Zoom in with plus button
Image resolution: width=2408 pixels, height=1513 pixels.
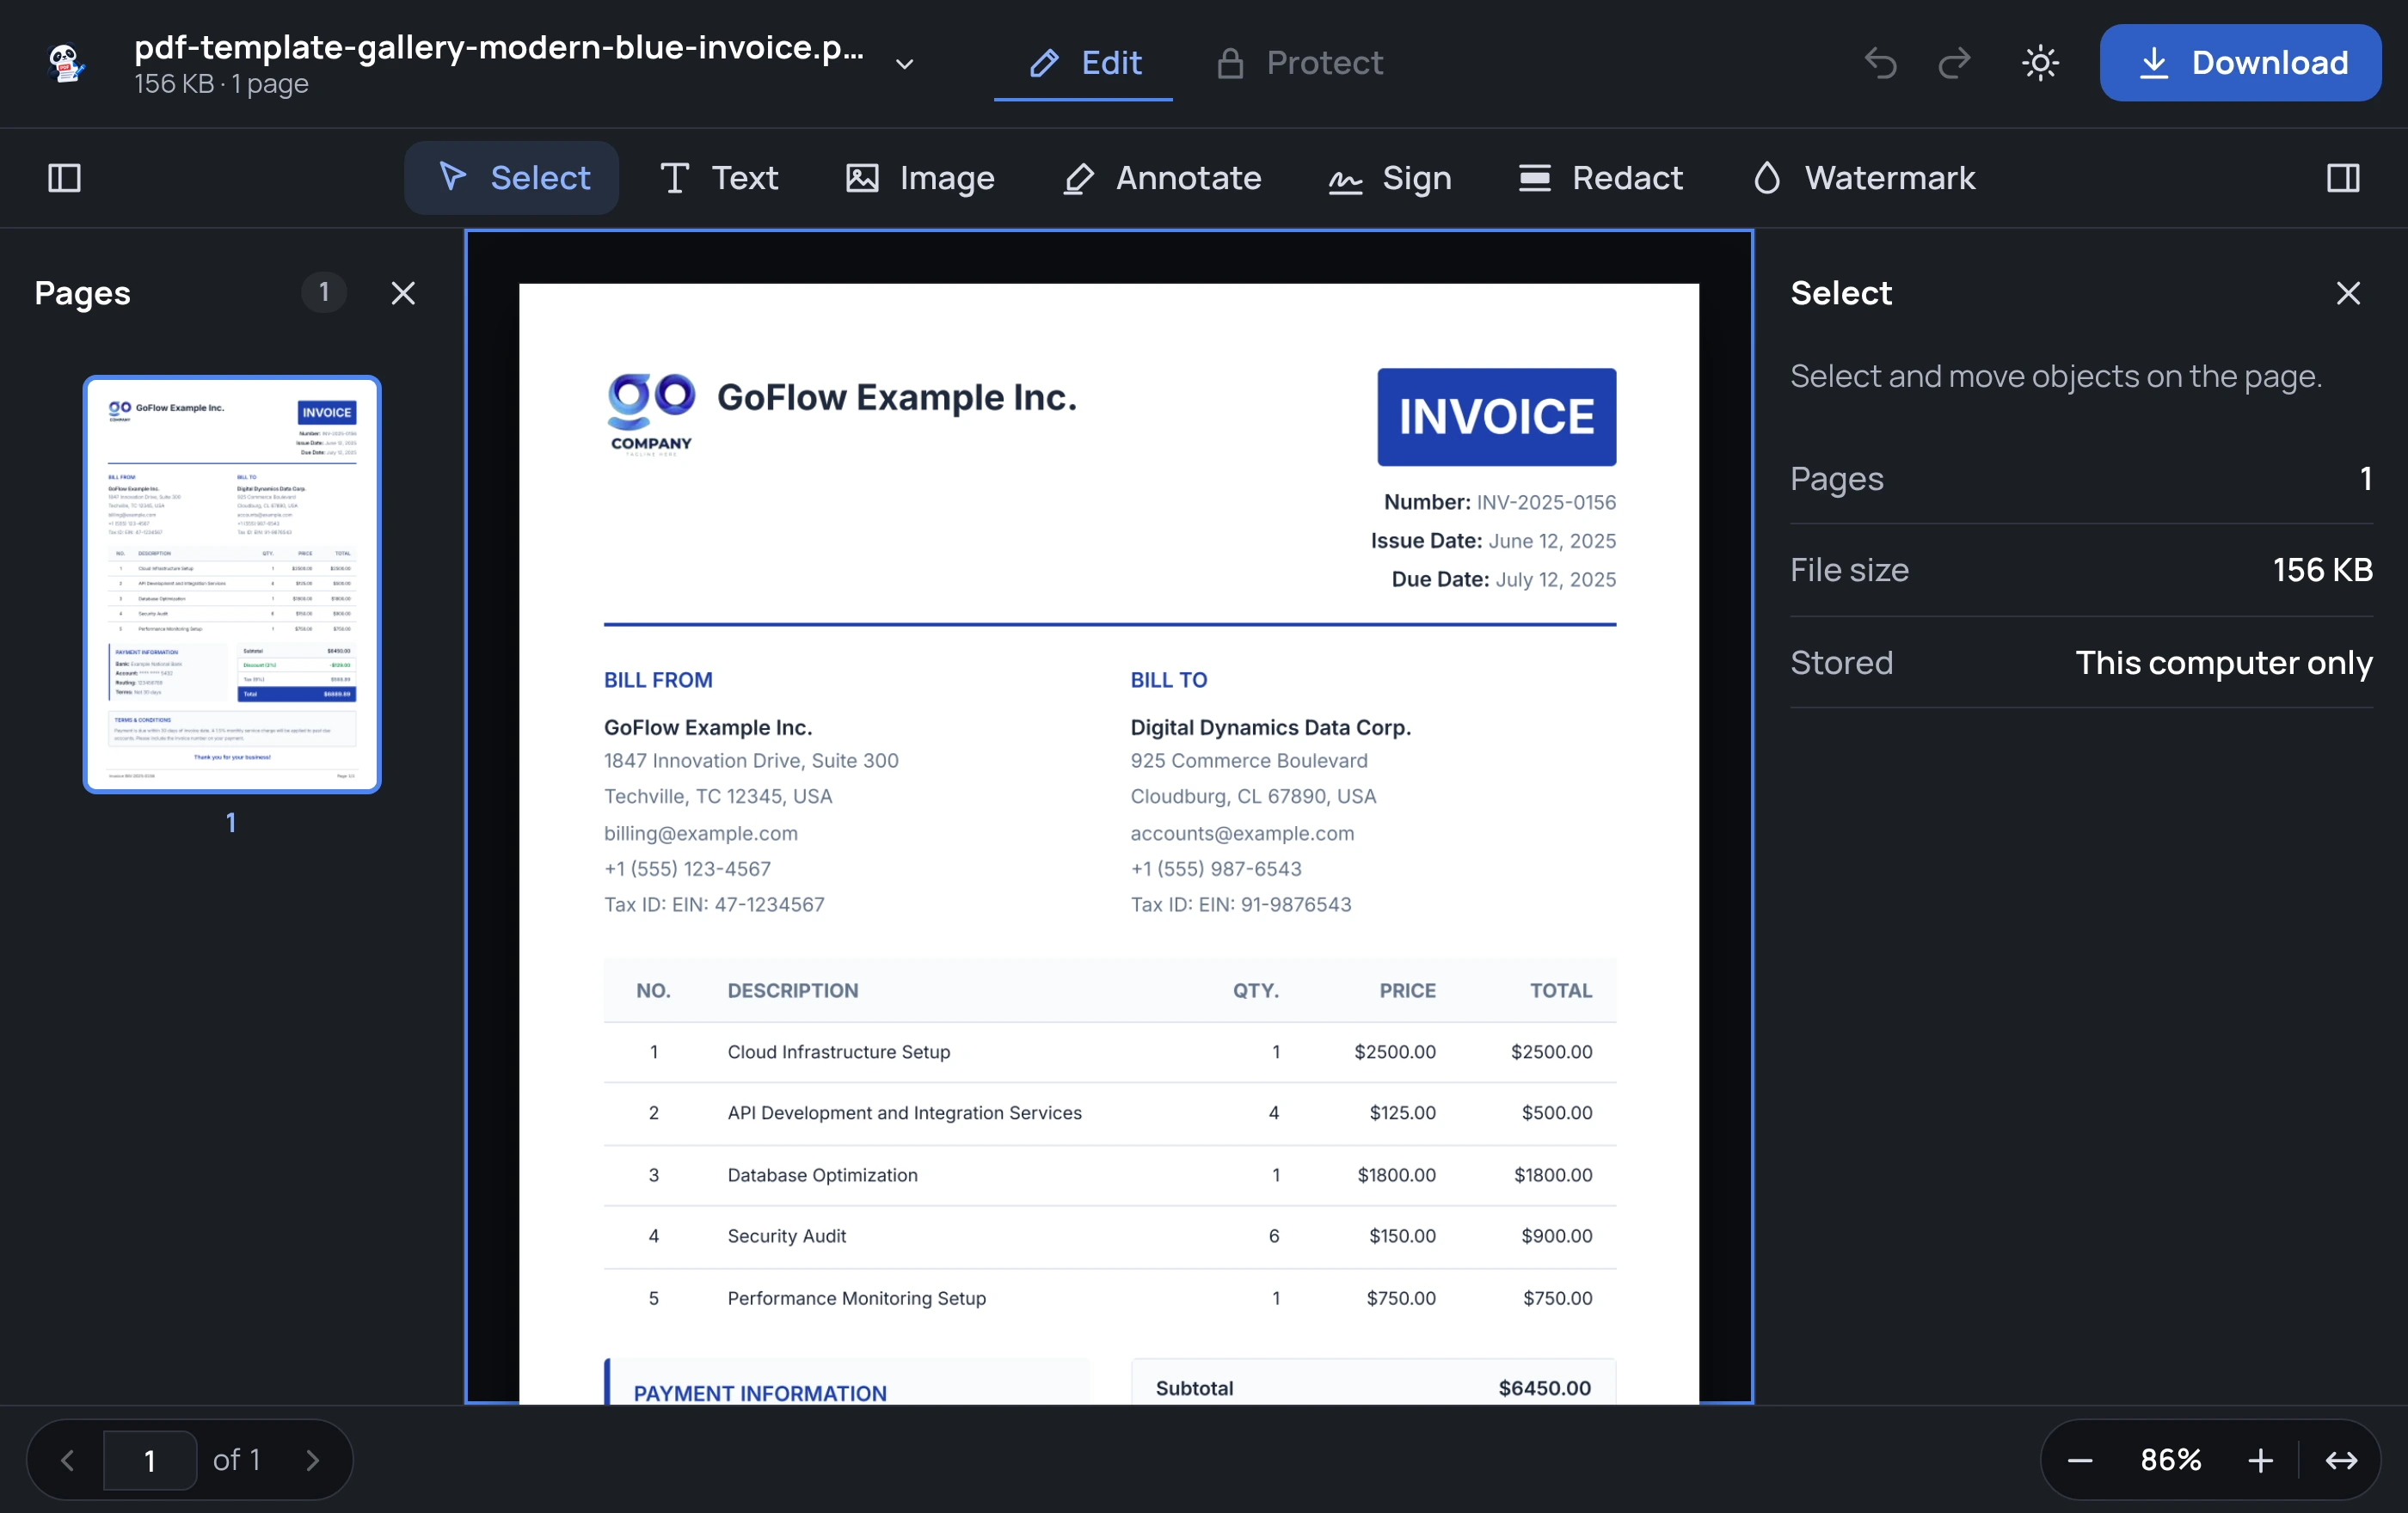tap(2260, 1460)
